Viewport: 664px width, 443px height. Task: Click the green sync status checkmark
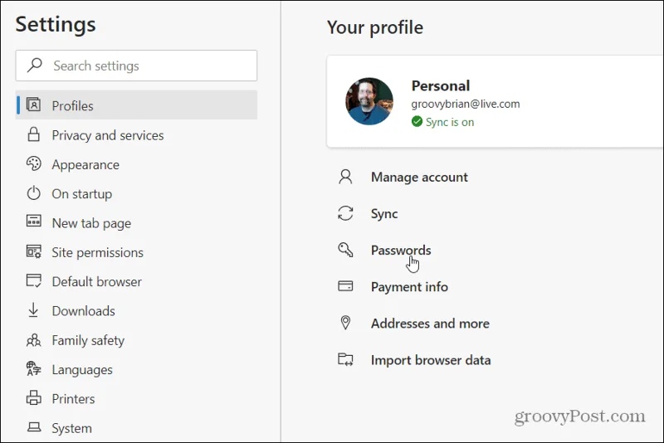tap(417, 122)
